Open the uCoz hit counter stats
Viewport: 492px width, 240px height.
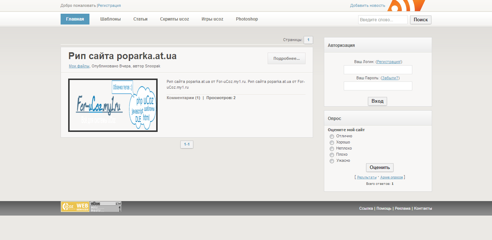pyautogui.click(x=105, y=206)
